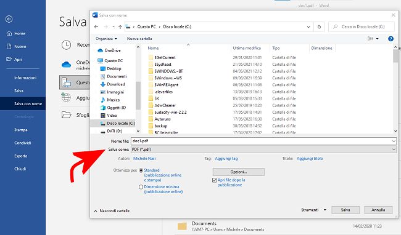Sort by Ultima modifica column
The image size is (401, 235).
pos(247,48)
